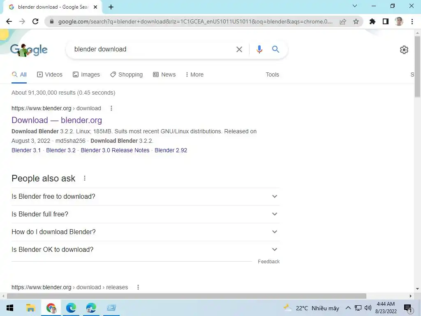Open Chrome from taskbar
421x316 pixels.
click(51, 308)
